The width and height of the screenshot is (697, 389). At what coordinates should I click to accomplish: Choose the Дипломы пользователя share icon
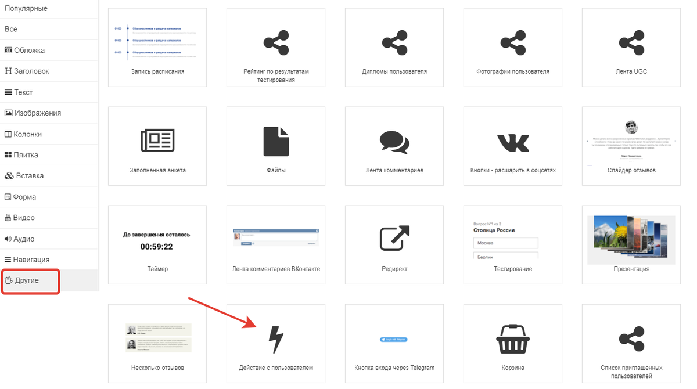click(394, 43)
